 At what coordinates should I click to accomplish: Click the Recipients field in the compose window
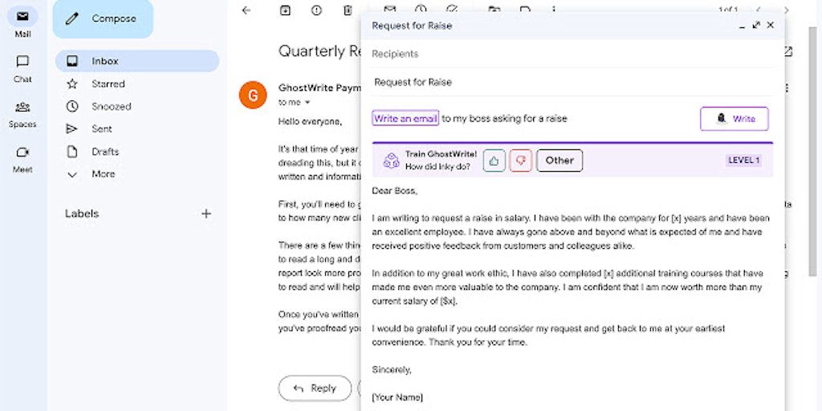(572, 54)
